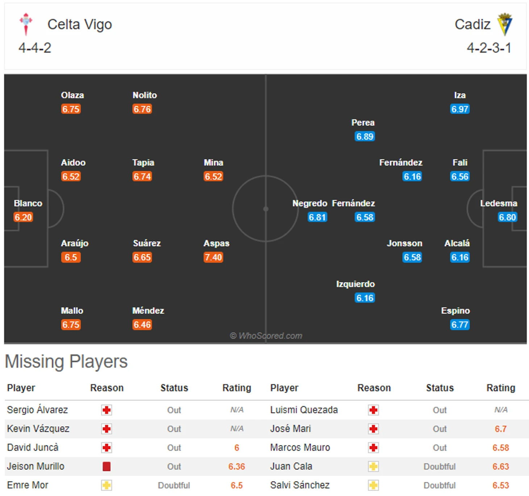Click Aspas's 7.40 rating badge
The width and height of the screenshot is (529, 496).
tap(213, 257)
